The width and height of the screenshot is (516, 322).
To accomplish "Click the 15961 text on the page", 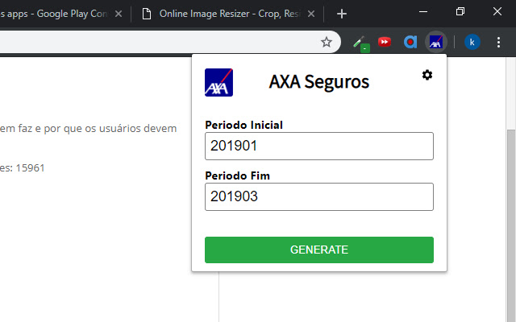I will click(x=30, y=168).
